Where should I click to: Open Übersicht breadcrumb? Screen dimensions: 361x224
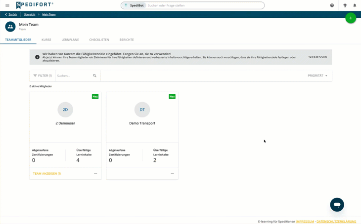(30, 14)
